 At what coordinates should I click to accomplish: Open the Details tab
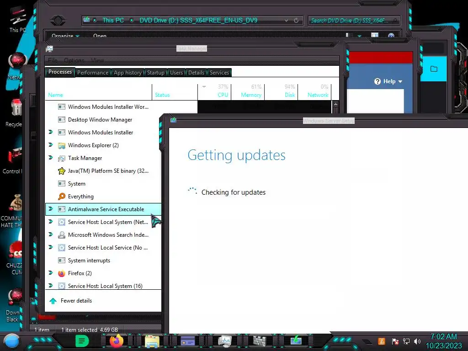196,73
